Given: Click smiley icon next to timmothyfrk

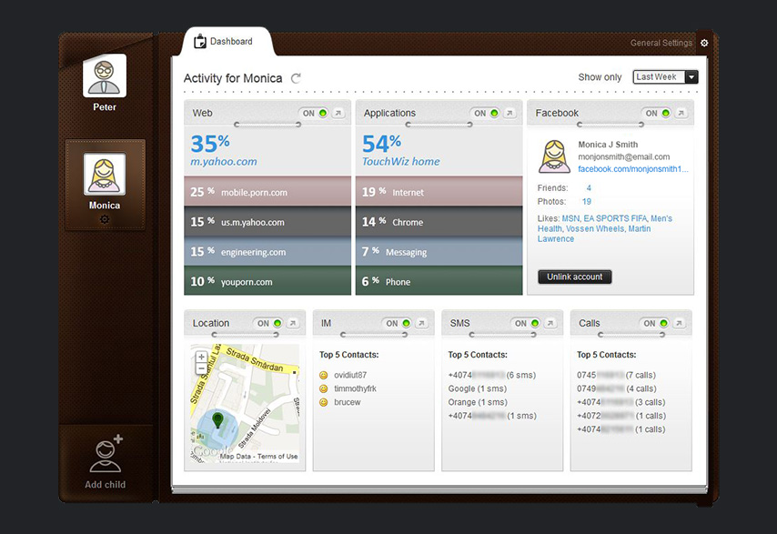Looking at the screenshot, I should point(324,388).
